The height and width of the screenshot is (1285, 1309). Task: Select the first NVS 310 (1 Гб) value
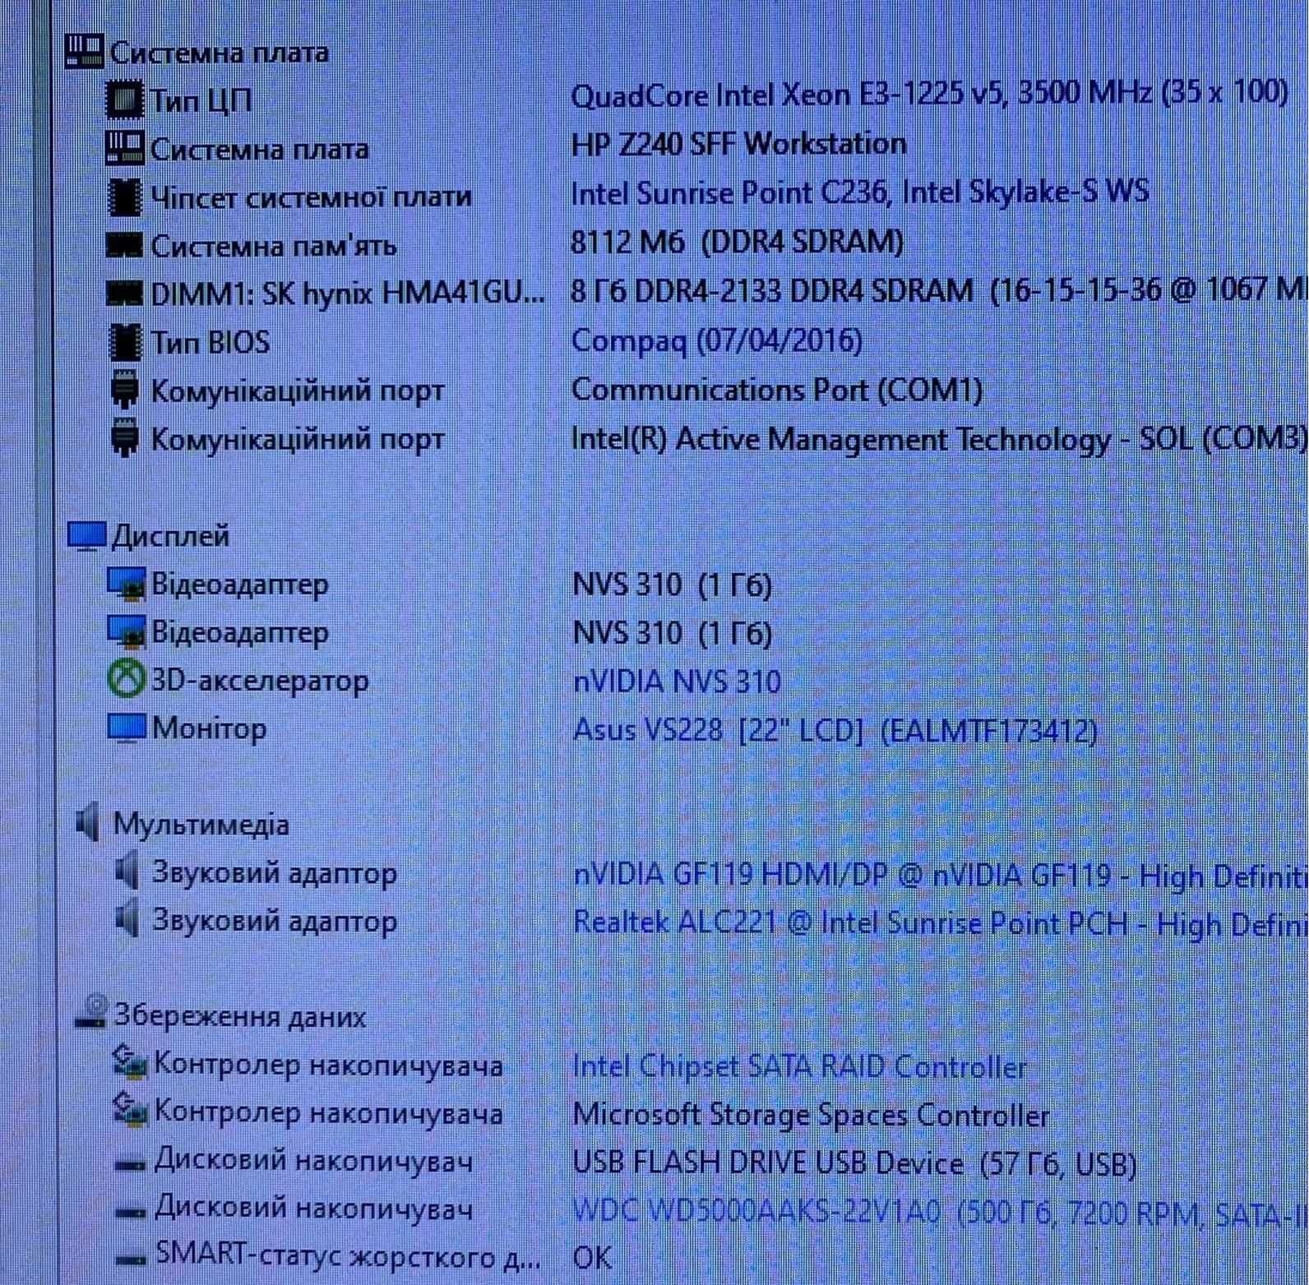[x=672, y=585]
